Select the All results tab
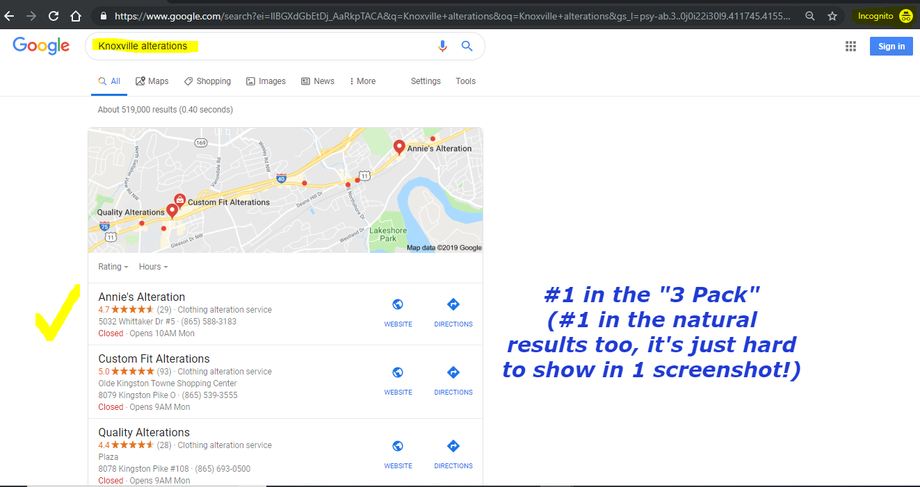 109,81
